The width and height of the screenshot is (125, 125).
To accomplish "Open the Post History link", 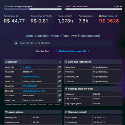I will point(33,104).
